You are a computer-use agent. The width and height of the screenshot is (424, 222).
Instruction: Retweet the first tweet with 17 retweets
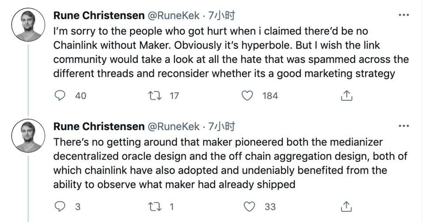tap(155, 95)
